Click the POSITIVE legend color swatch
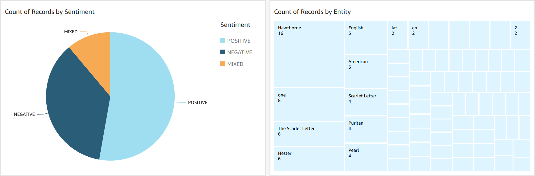This screenshot has height=176, width=535. pos(222,41)
